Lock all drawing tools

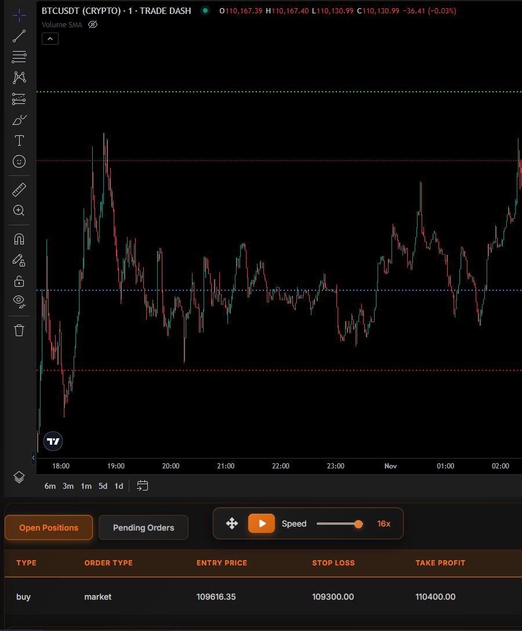[19, 281]
